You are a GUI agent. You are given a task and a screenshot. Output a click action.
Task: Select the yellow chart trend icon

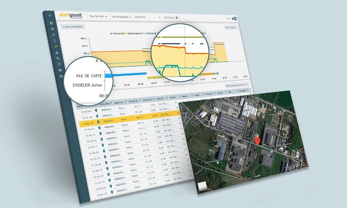(56, 47)
